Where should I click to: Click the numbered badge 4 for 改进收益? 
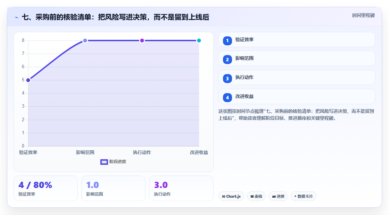[227, 98]
